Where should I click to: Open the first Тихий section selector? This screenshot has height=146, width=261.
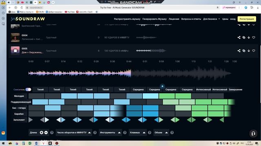coord(40,90)
